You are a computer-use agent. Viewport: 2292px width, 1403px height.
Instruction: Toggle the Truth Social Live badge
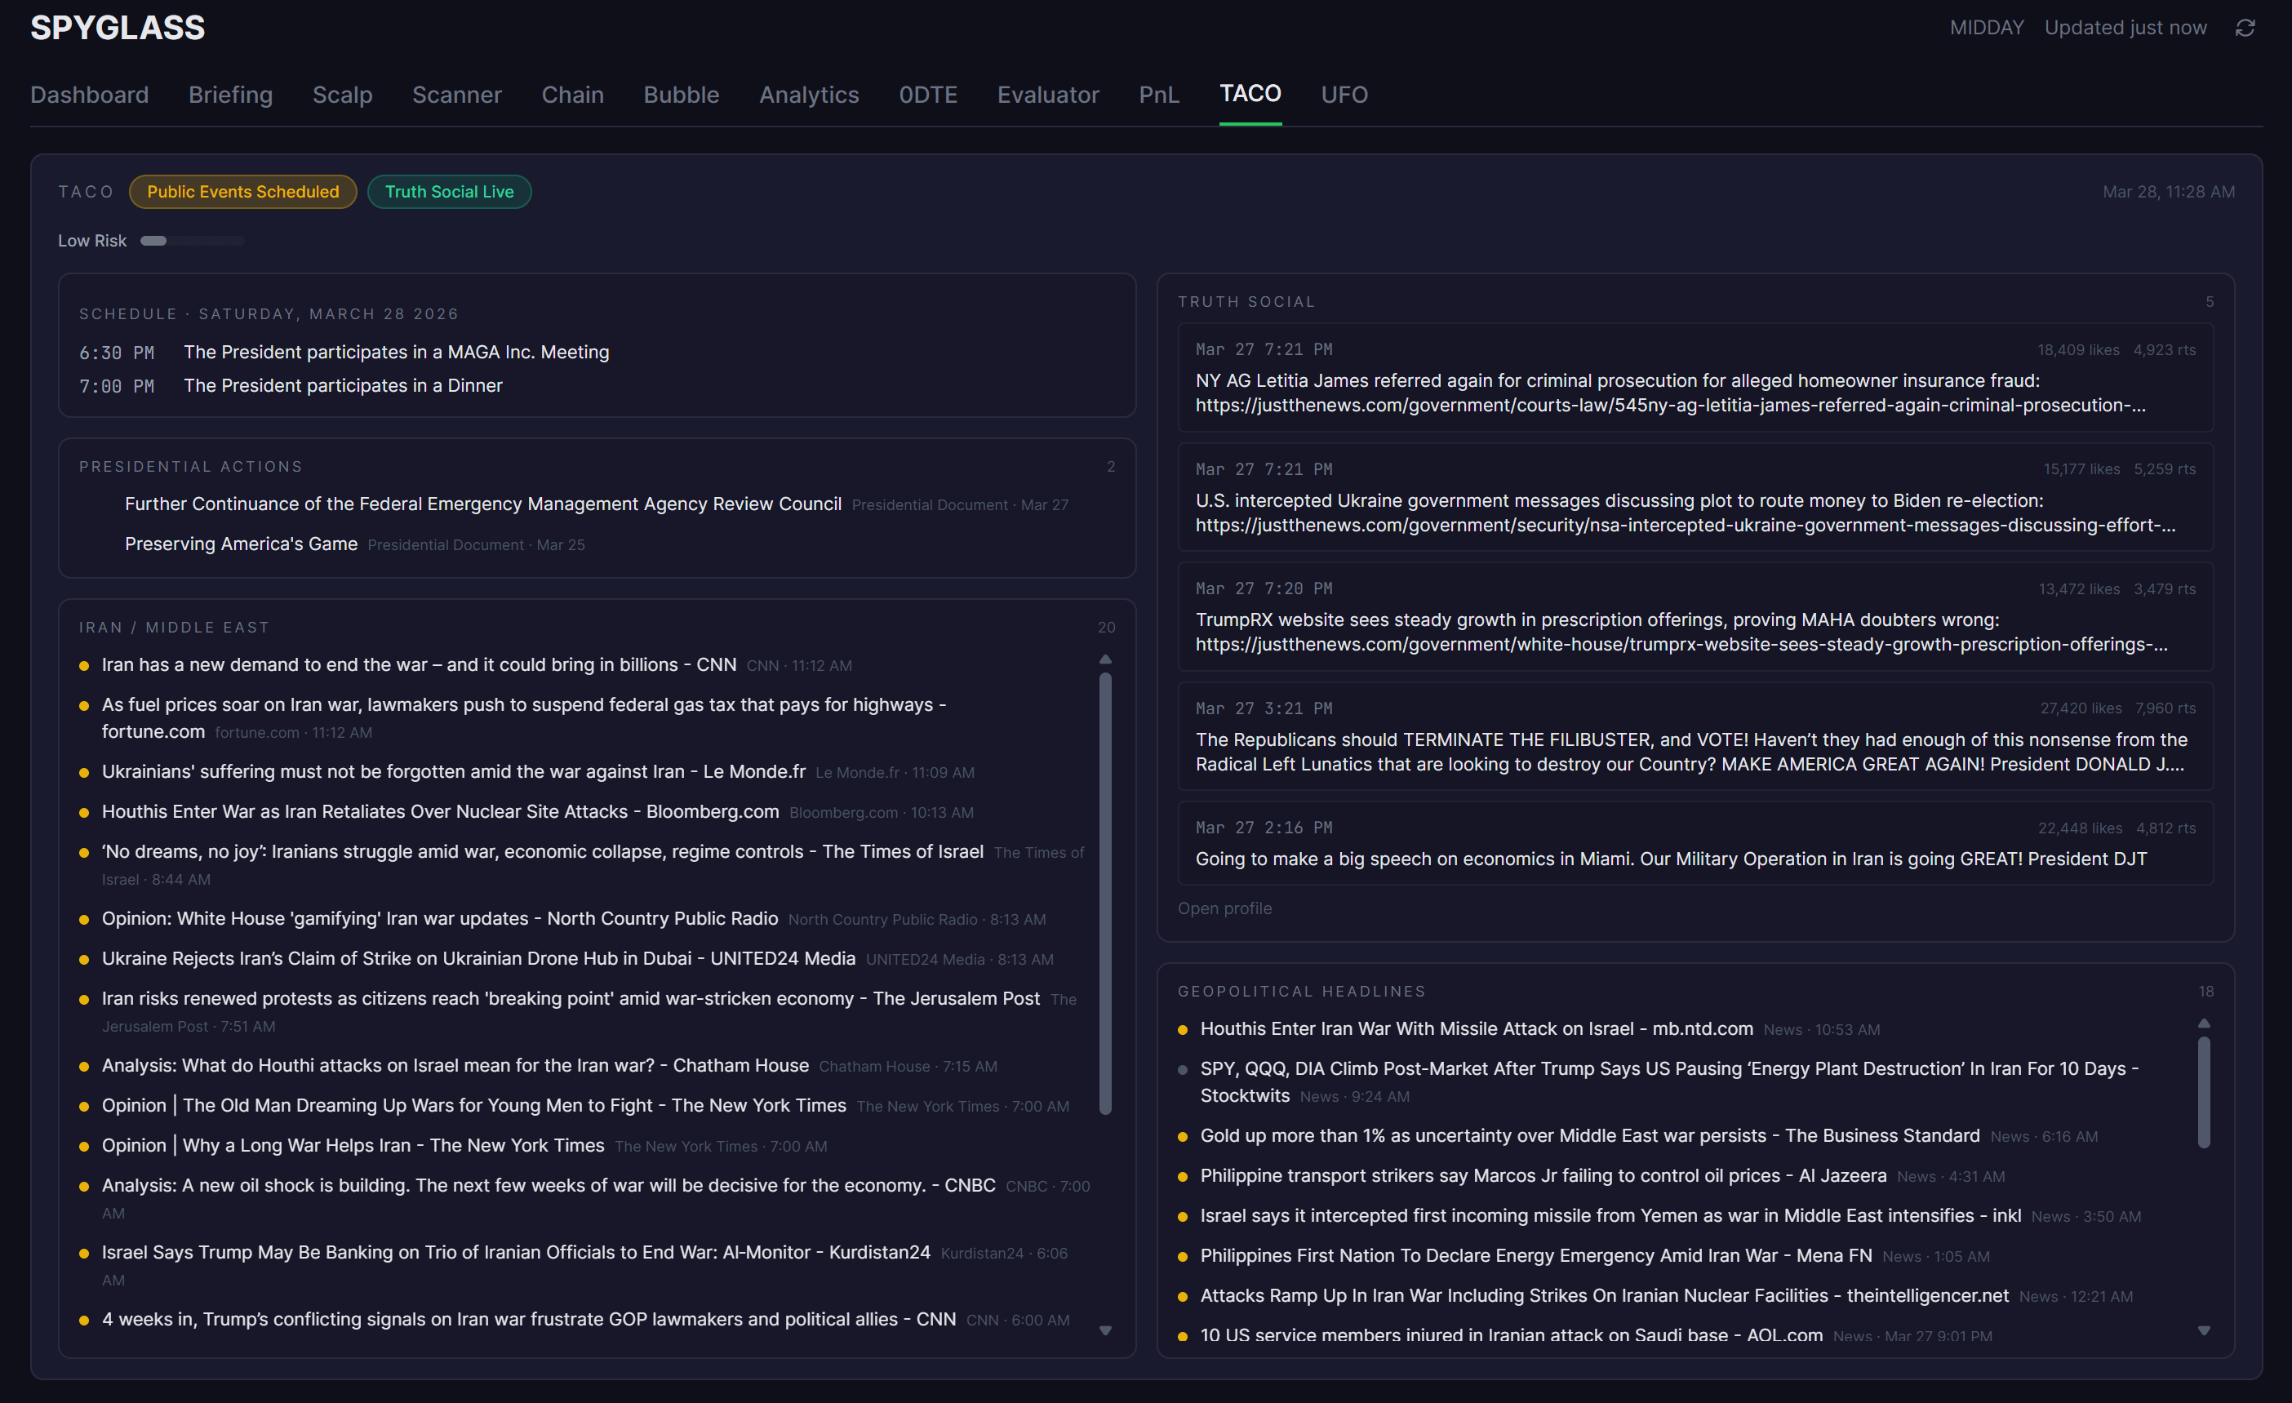449,192
